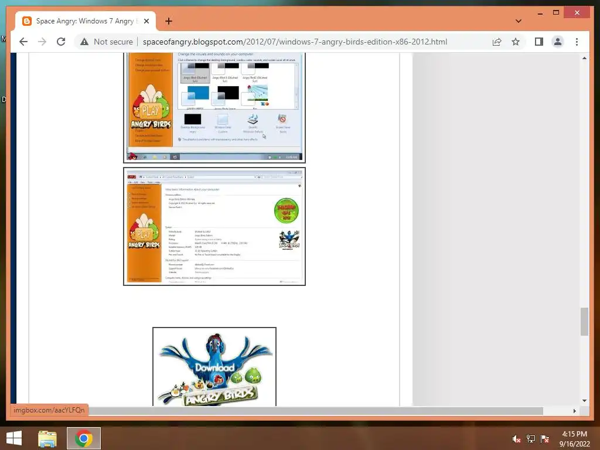Open the network tray icon
600x450 pixels.
click(x=530, y=439)
